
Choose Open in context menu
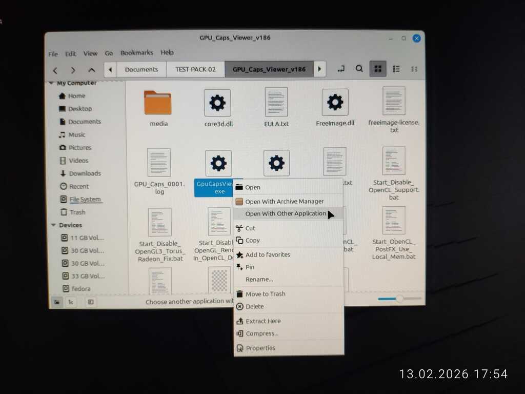point(289,187)
